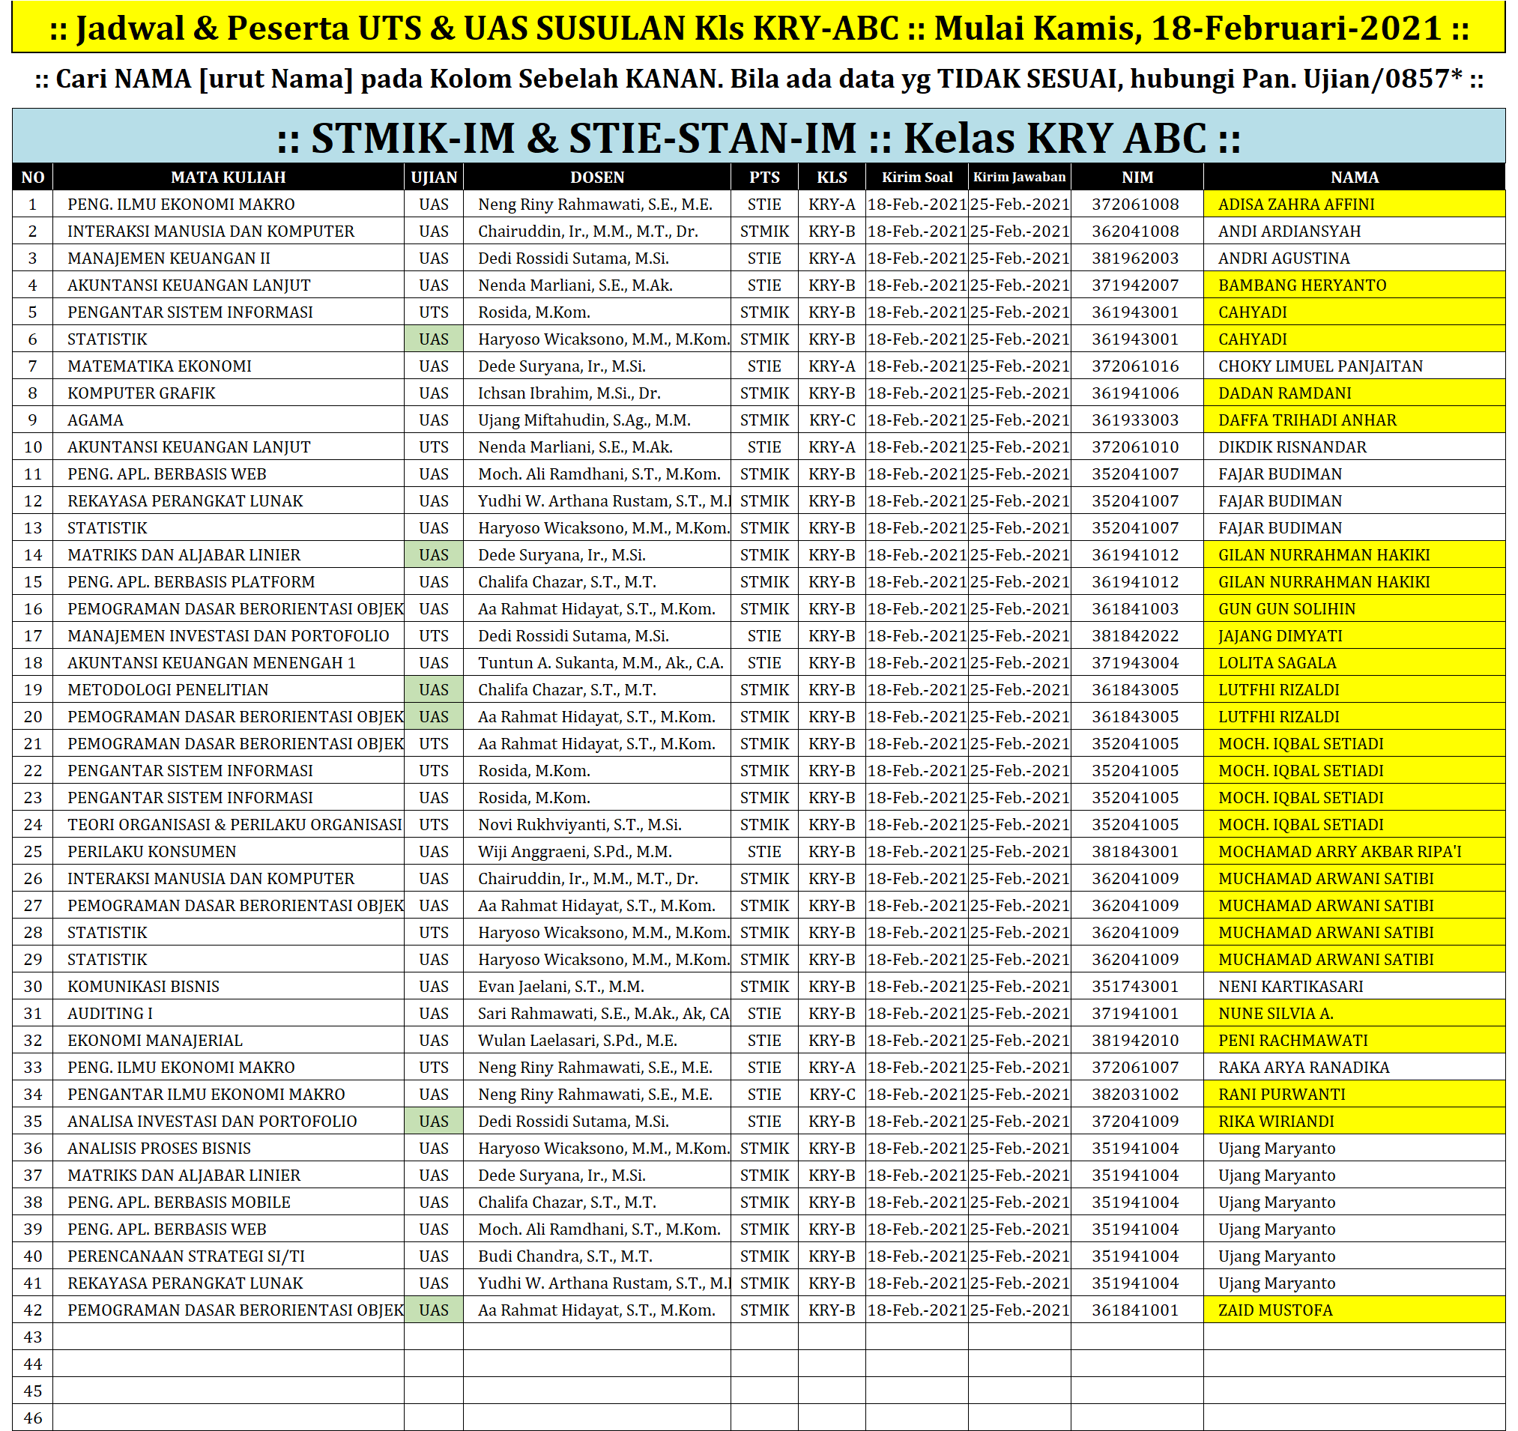Click the course PERENCANAAN STRATEGI SI/TI
The width and height of the screenshot is (1518, 1431).
click(x=186, y=1257)
